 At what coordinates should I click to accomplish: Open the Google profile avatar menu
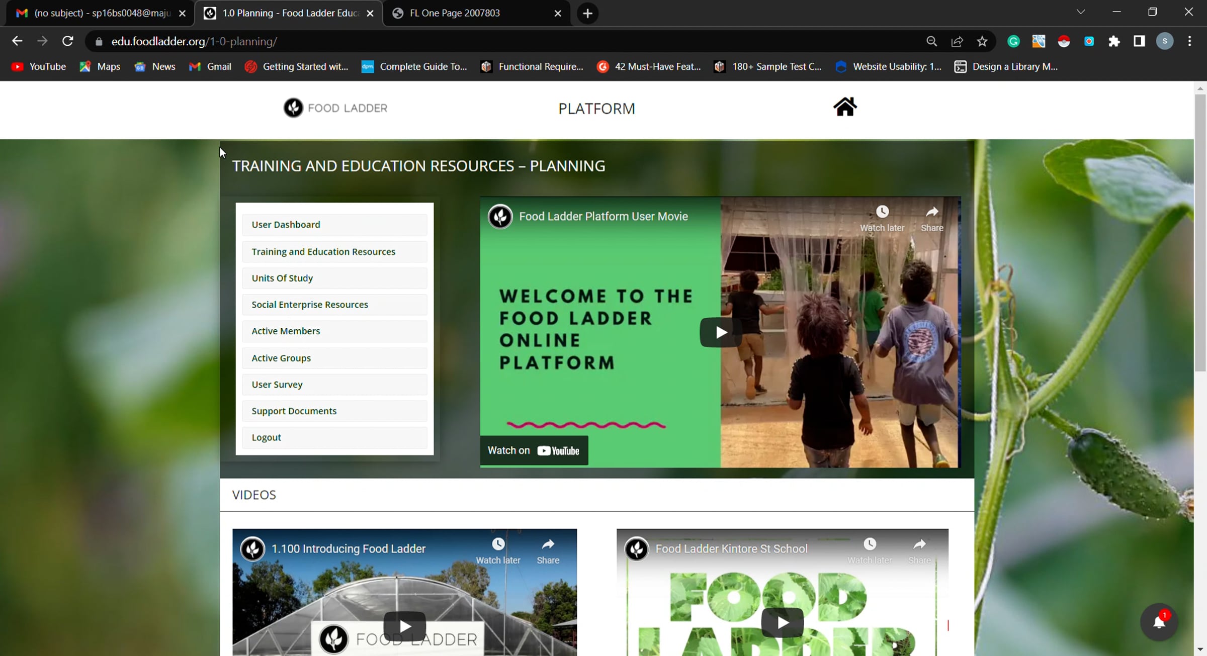click(1164, 41)
